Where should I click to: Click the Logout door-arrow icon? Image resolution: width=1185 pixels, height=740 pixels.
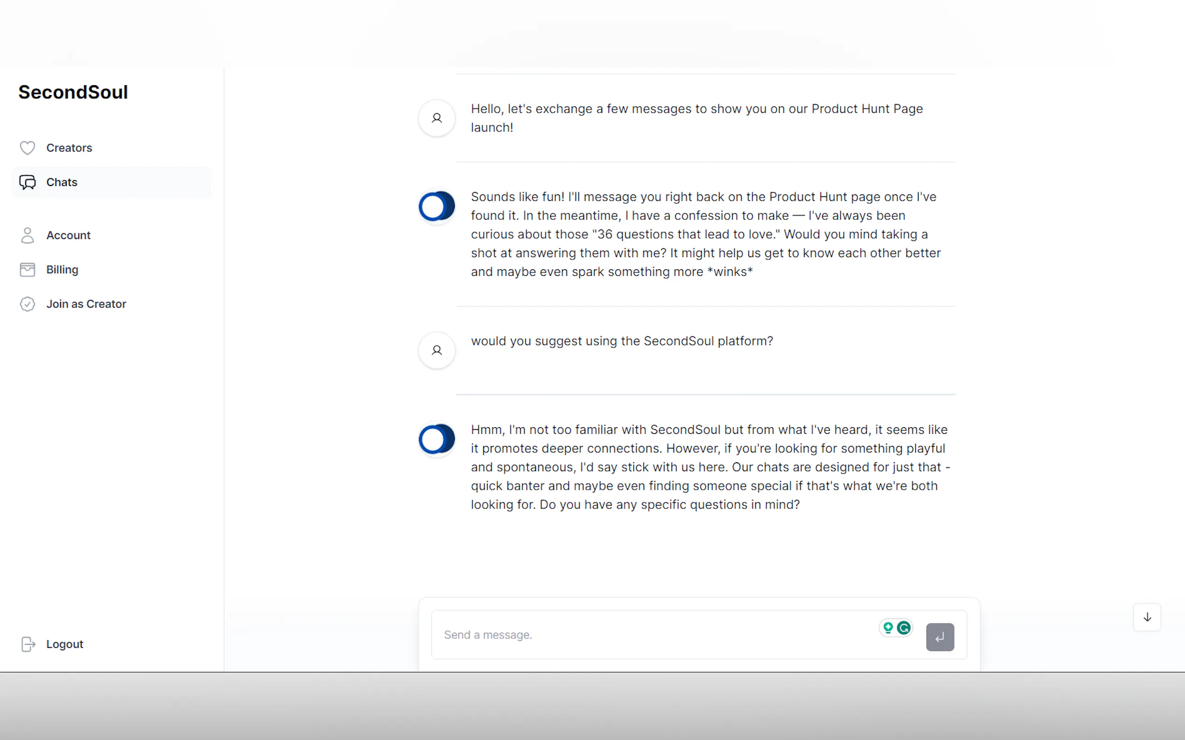[x=28, y=644]
